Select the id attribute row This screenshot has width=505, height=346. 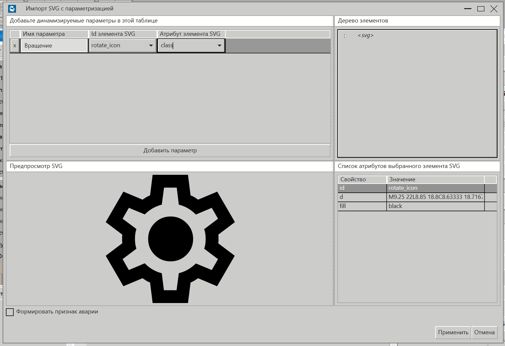pos(362,188)
